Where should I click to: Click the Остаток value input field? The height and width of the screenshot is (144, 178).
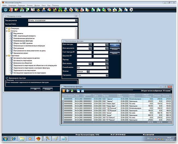pos(99,71)
